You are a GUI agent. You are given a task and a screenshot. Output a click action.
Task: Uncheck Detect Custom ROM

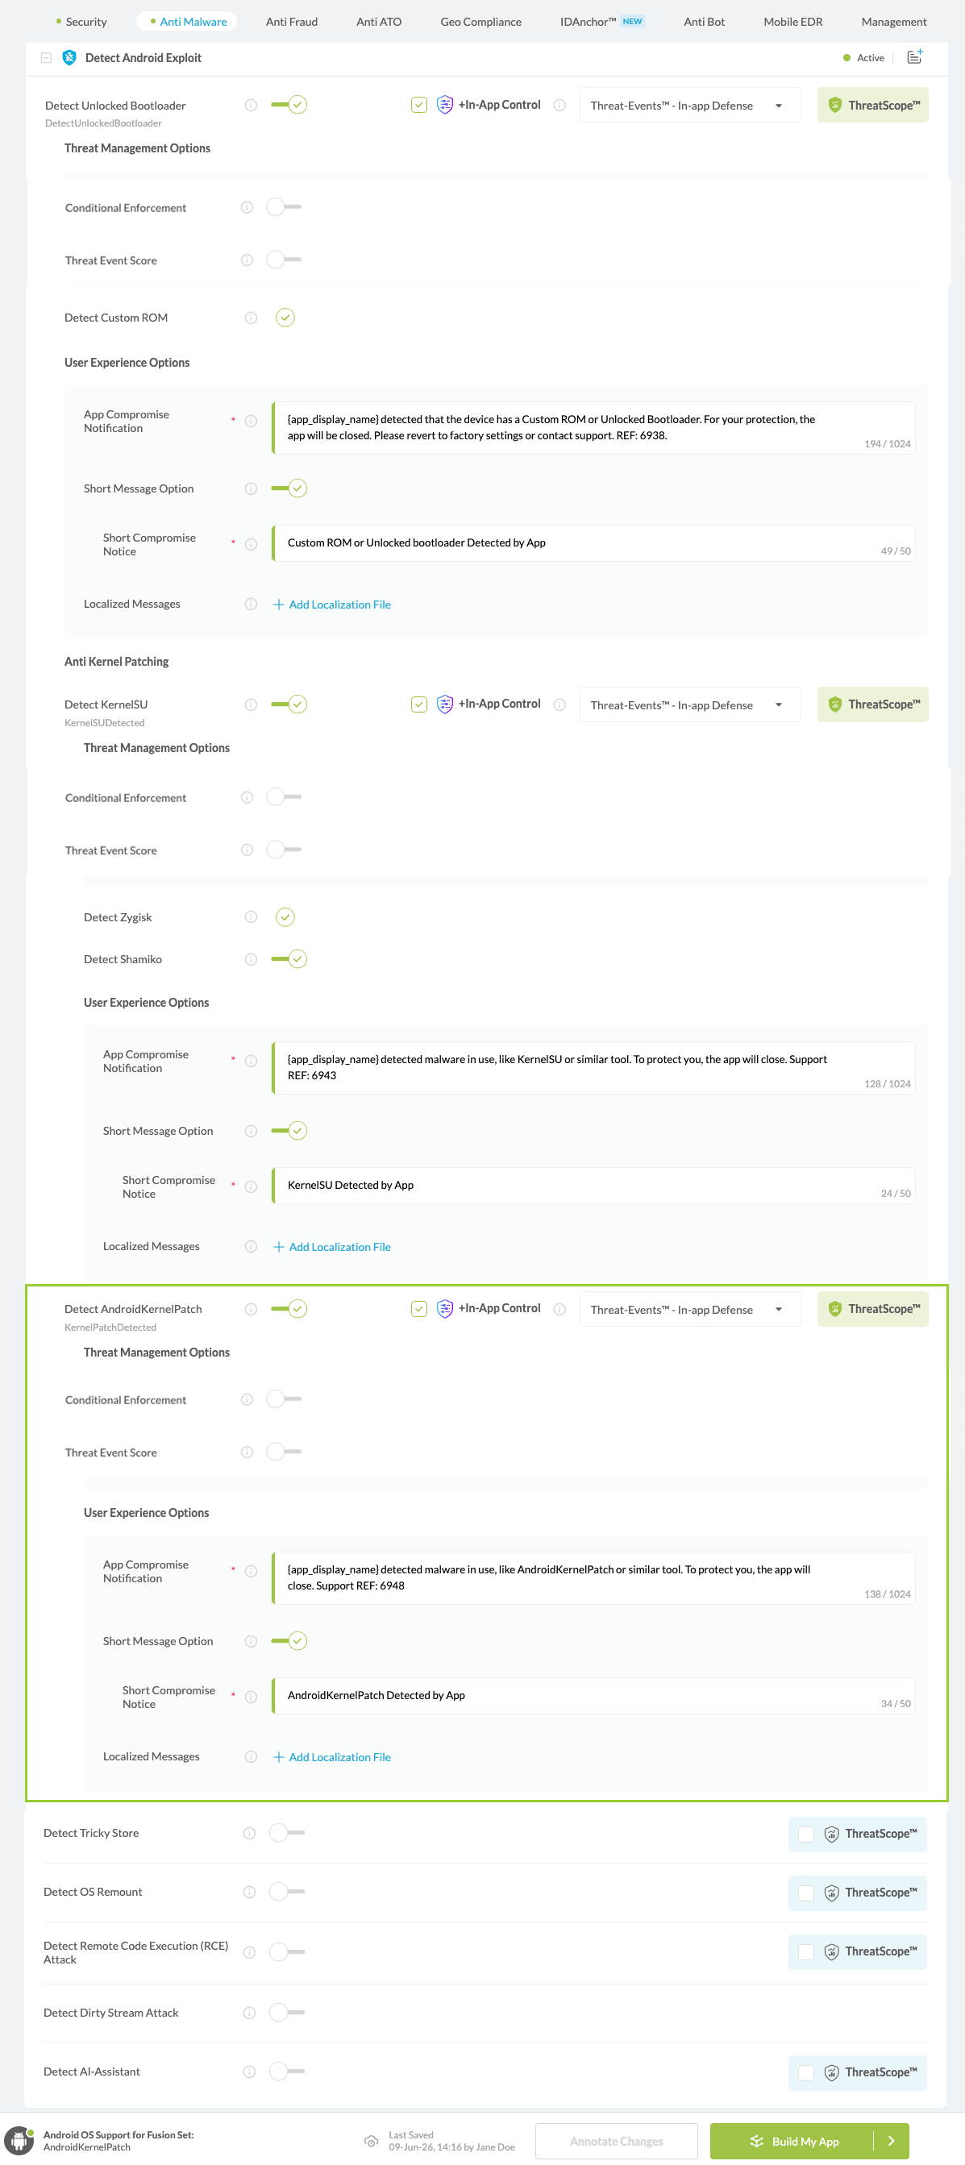(285, 318)
